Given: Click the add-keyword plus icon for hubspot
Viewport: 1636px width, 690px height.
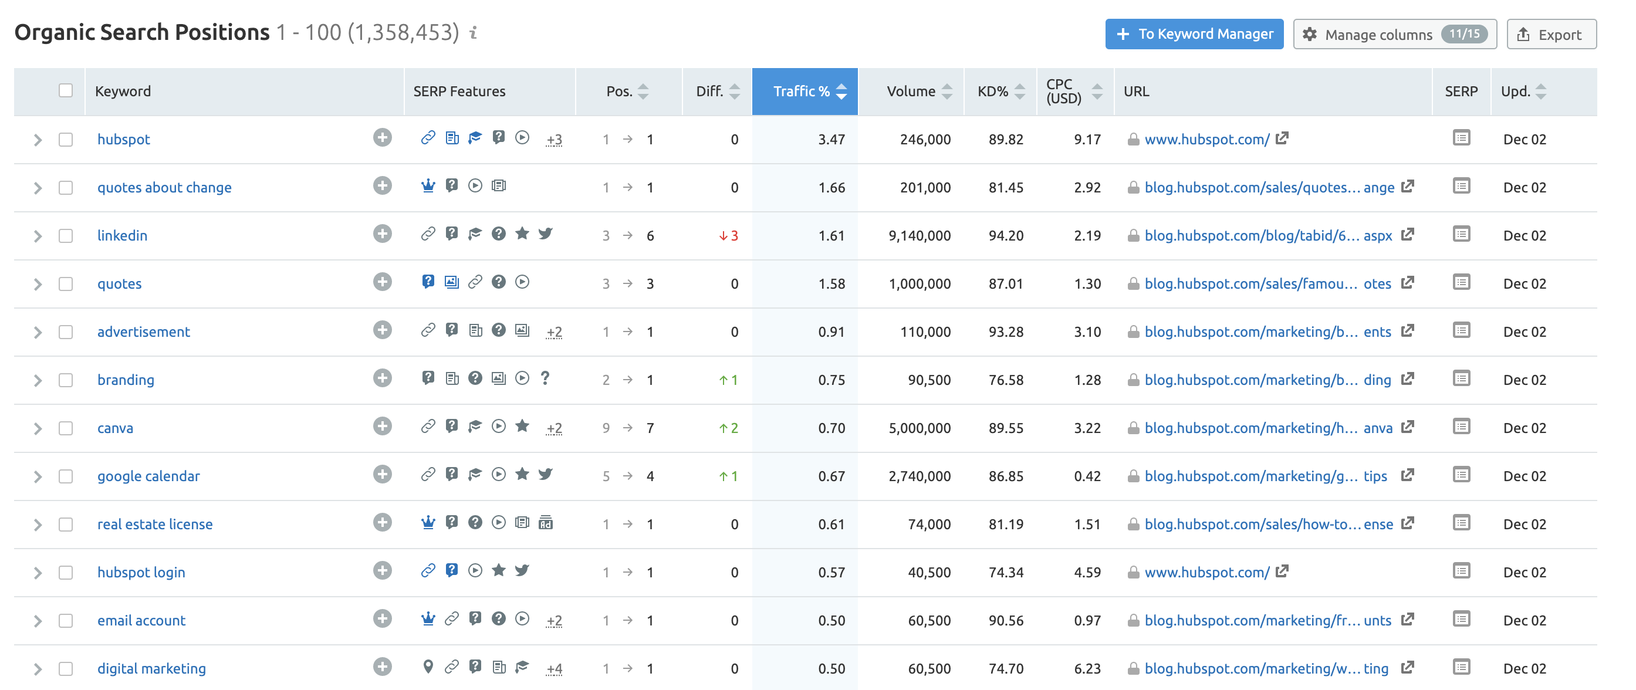Looking at the screenshot, I should point(381,138).
